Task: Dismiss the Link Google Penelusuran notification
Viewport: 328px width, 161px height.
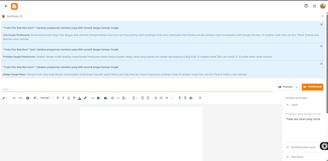Action: tap(321, 24)
